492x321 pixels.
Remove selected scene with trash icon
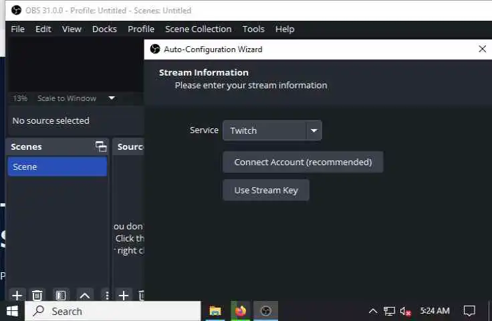pyautogui.click(x=37, y=296)
